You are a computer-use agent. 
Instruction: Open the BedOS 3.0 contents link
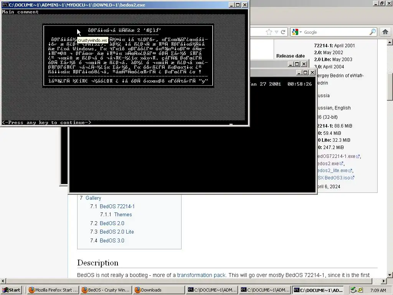pyautogui.click(x=112, y=240)
